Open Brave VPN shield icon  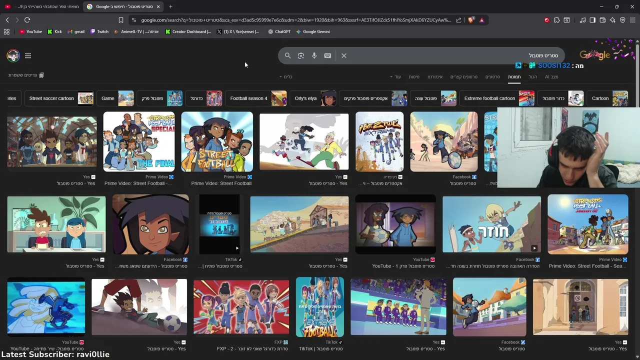(x=622, y=20)
